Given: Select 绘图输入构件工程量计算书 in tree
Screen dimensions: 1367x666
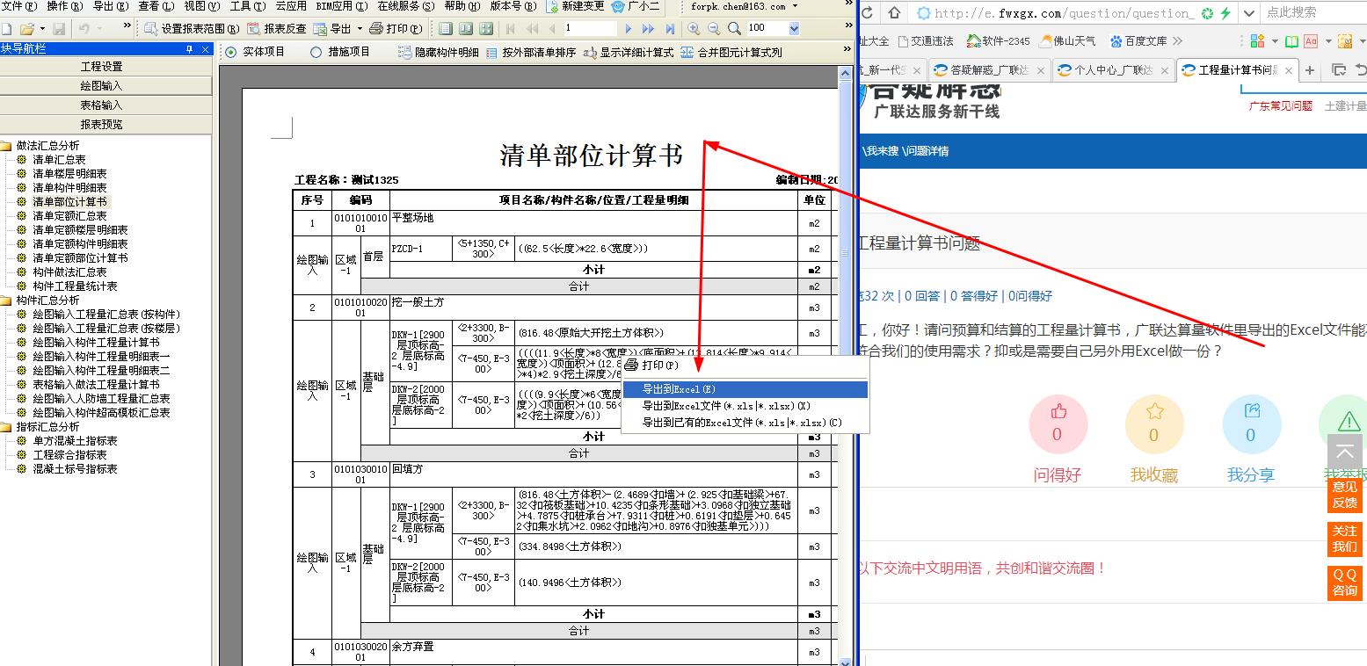Looking at the screenshot, I should [x=96, y=343].
